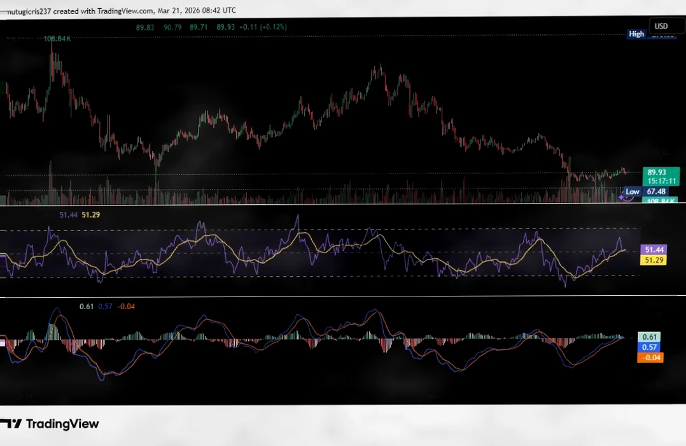Toggle the blue 0.57 MACD signal label
Screen dimensions: 686x446
pyautogui.click(x=650, y=347)
